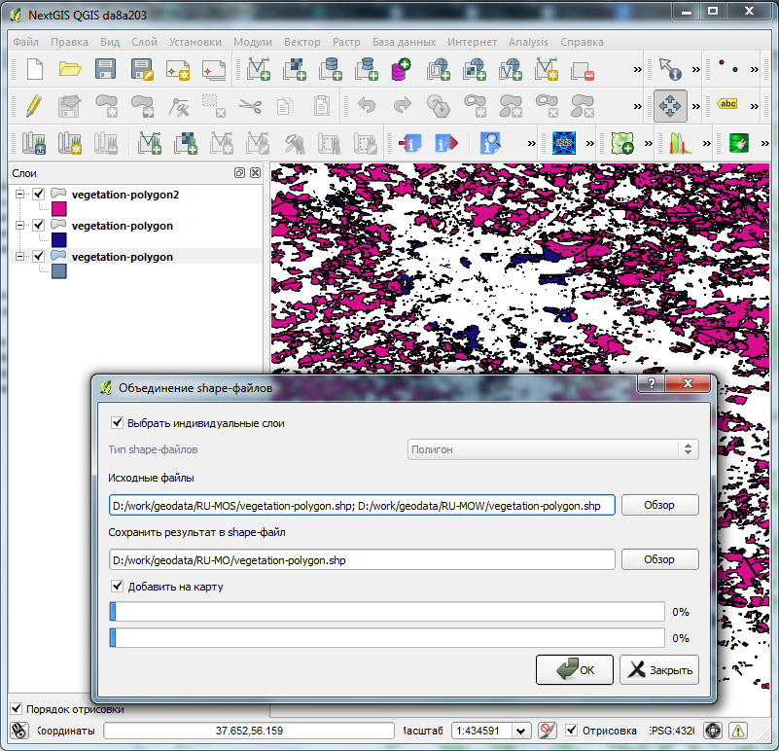This screenshot has height=751, width=779.
Task: Save project using the floppy disk icon
Action: click(x=105, y=69)
